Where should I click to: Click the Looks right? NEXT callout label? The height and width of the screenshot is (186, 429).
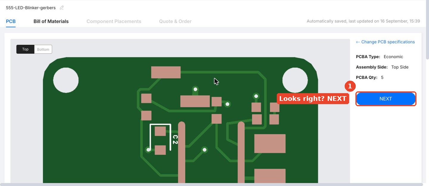pyautogui.click(x=313, y=98)
